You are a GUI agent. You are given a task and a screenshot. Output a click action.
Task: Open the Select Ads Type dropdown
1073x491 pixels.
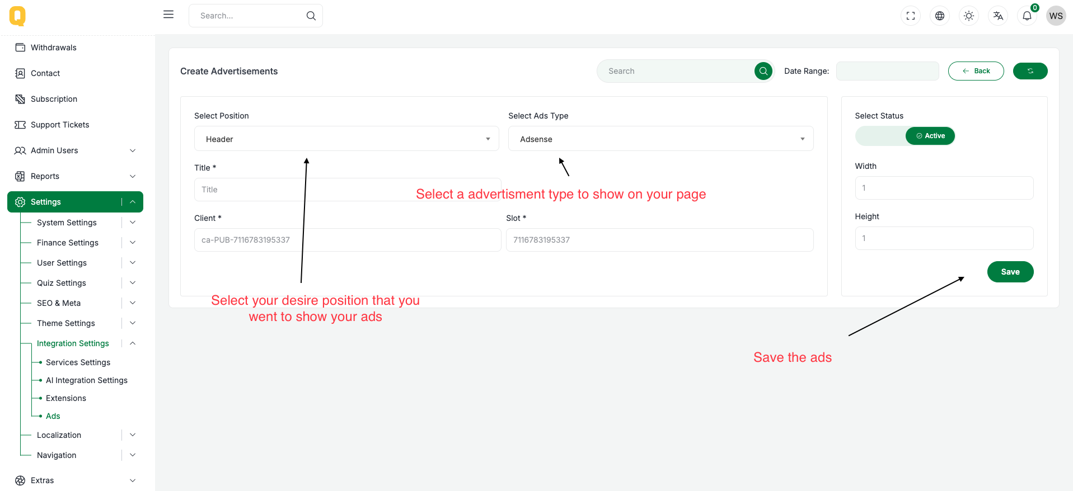coord(660,139)
